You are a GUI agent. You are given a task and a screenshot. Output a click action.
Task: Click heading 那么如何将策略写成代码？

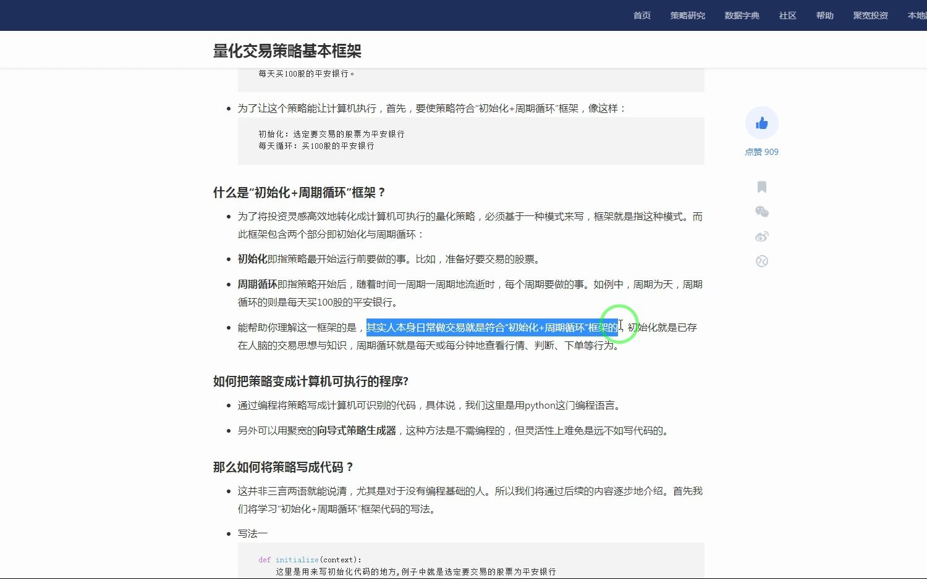[284, 467]
